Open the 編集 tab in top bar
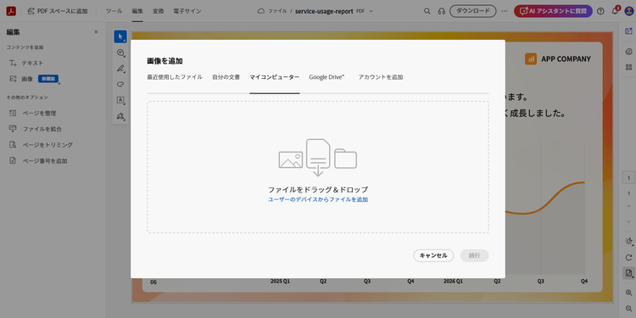 click(137, 11)
